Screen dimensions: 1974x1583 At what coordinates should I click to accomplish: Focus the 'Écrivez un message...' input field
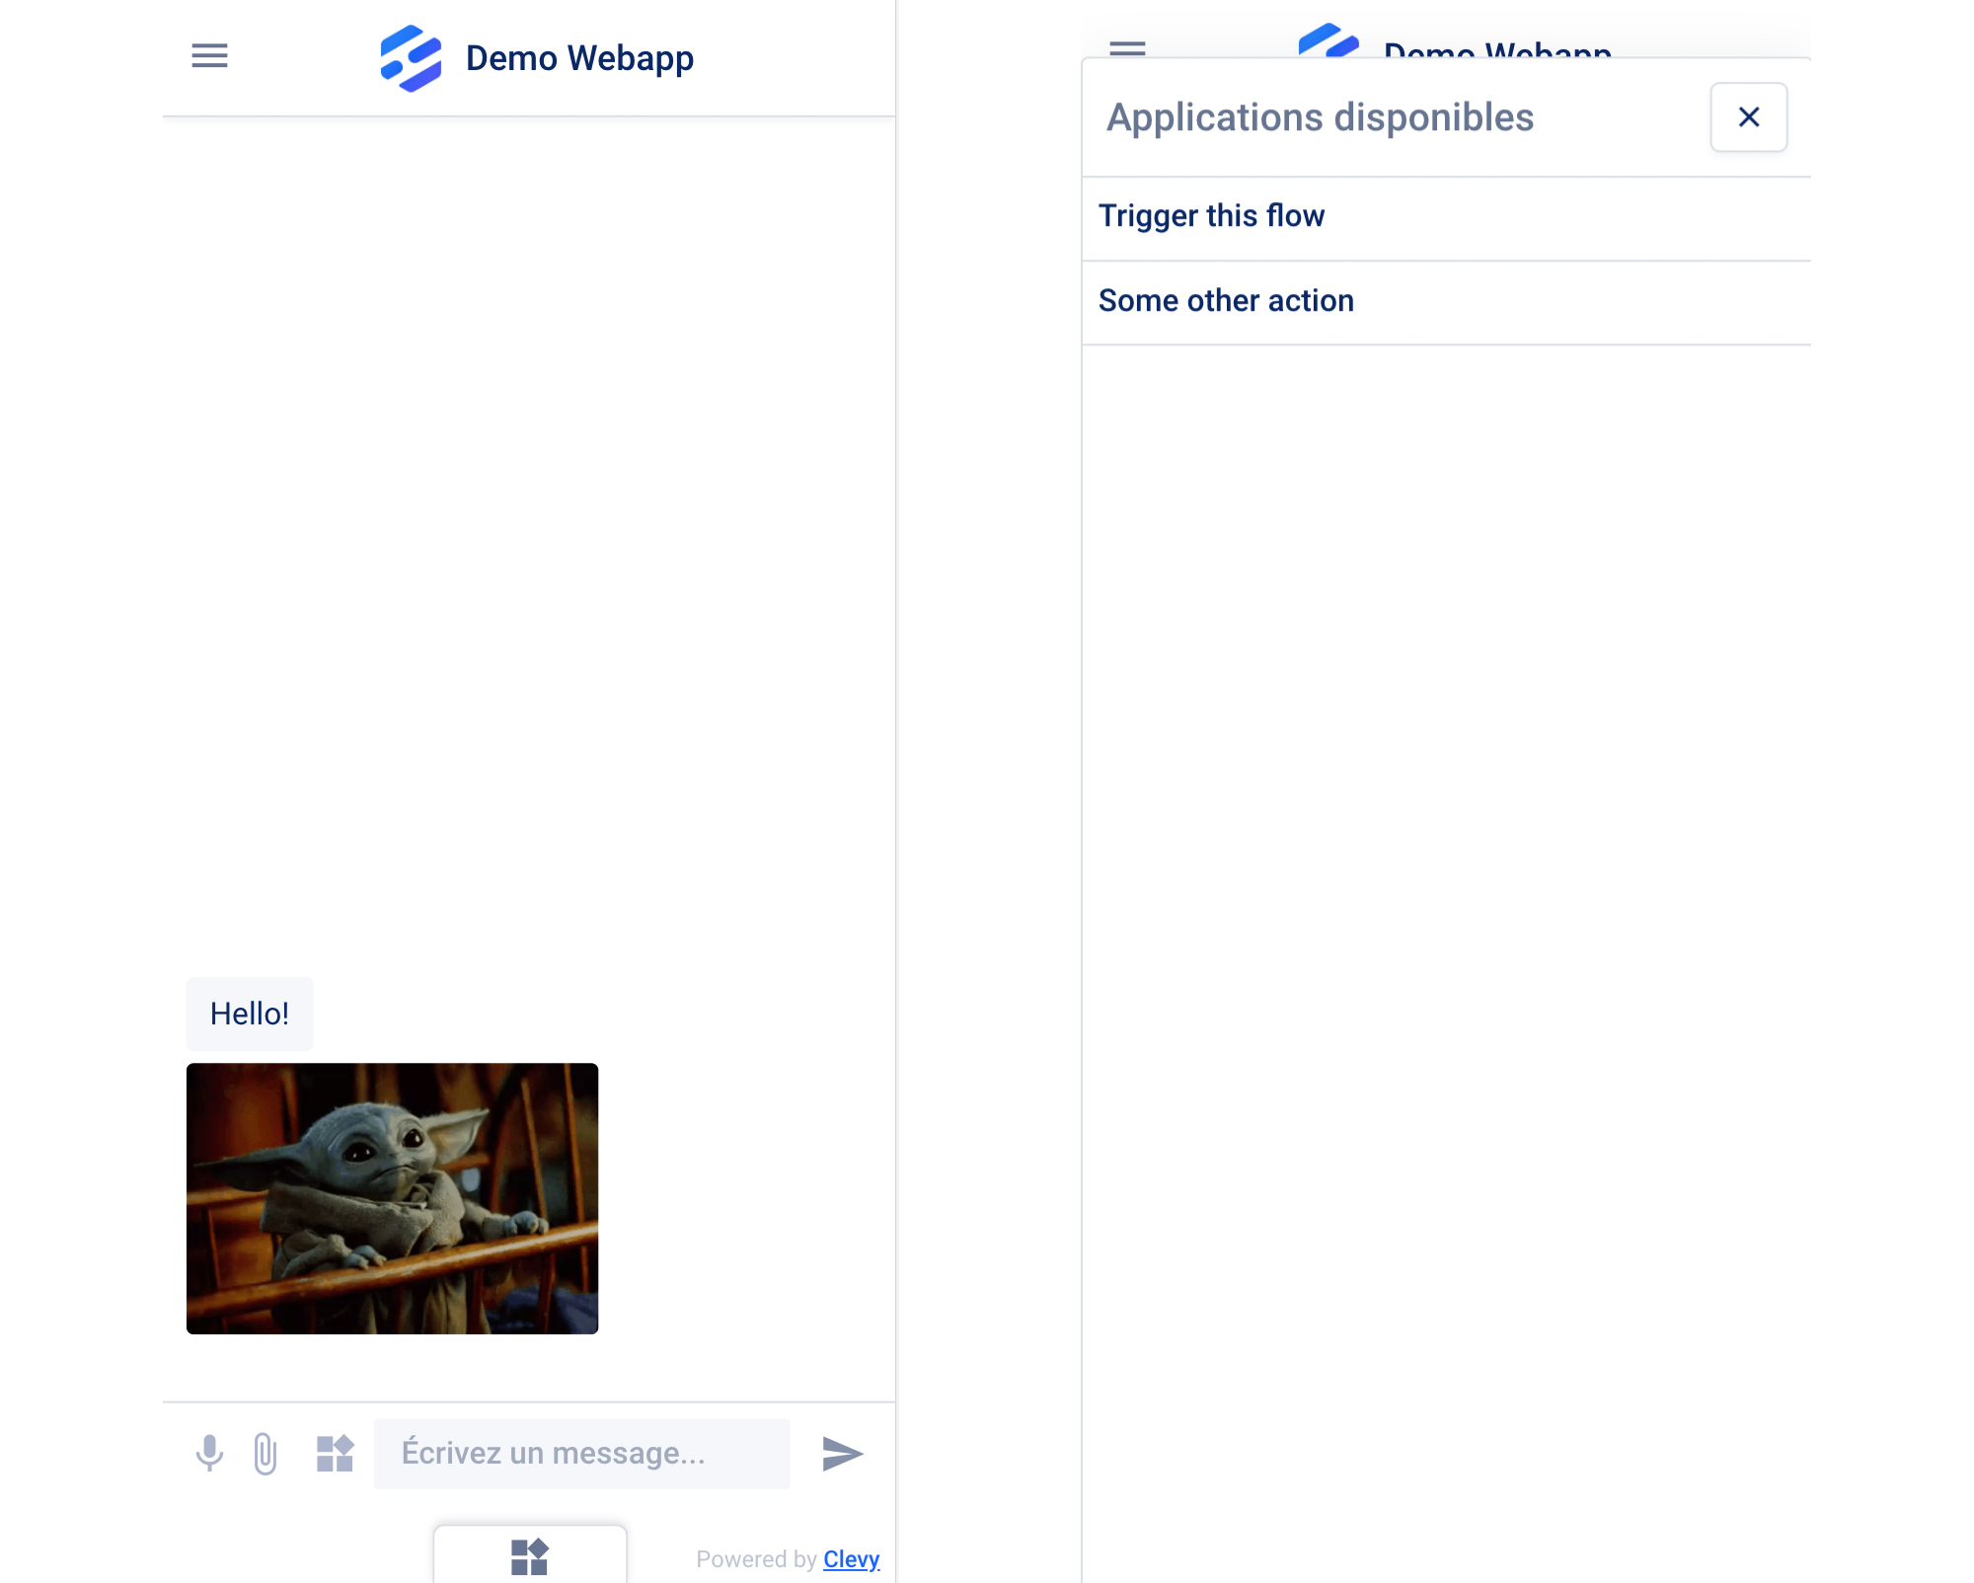581,1454
